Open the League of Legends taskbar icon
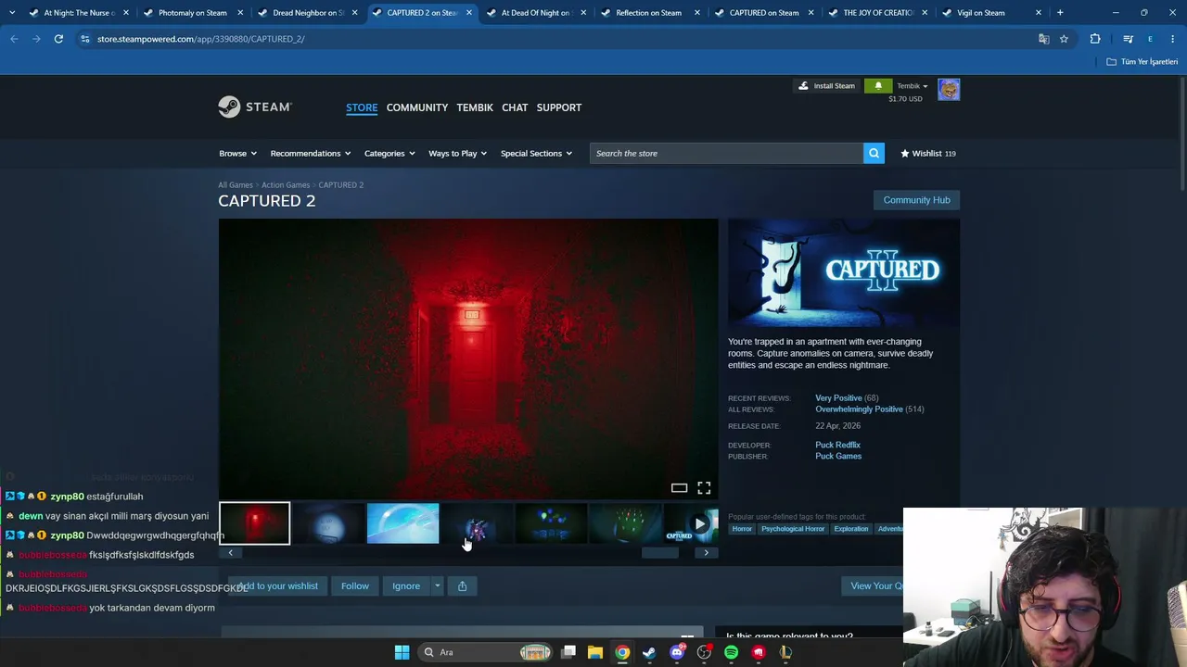This screenshot has width=1187, height=667. [785, 652]
